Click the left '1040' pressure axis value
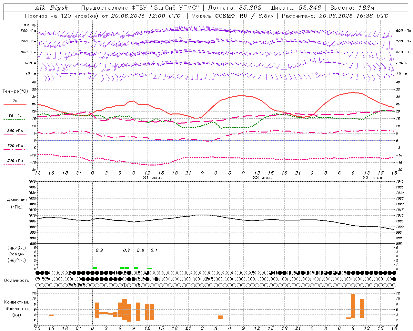Screen dimensions: 413x331 point(32,181)
